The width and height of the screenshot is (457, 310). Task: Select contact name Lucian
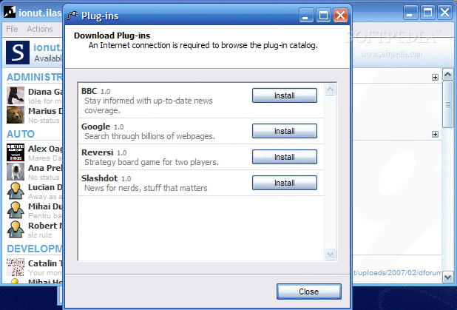click(x=45, y=187)
